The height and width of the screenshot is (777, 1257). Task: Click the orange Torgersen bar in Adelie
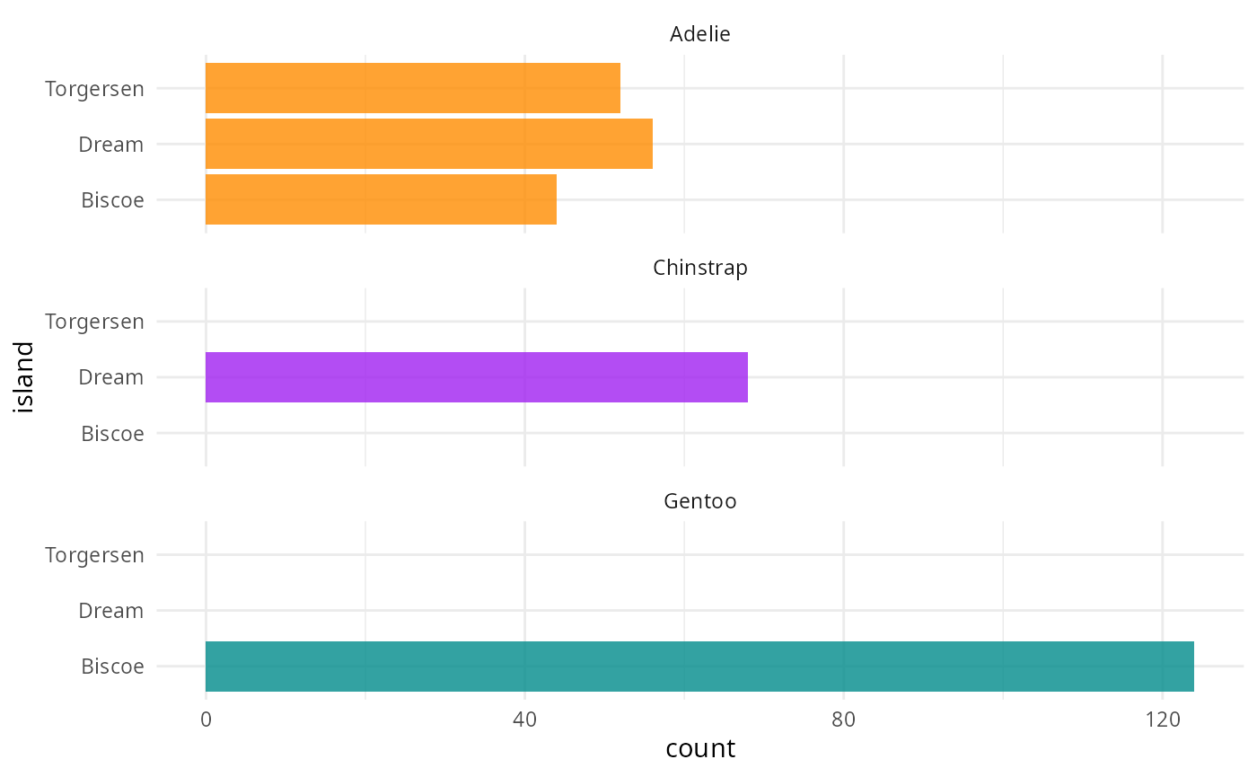click(x=412, y=88)
